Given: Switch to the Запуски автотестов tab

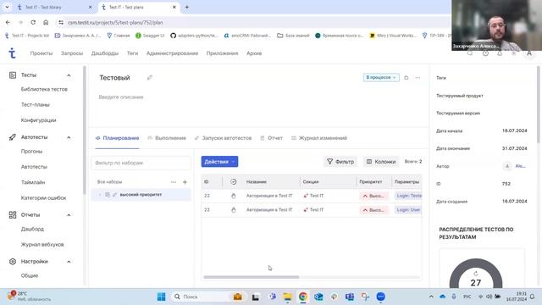Looking at the screenshot, I should point(224,138).
